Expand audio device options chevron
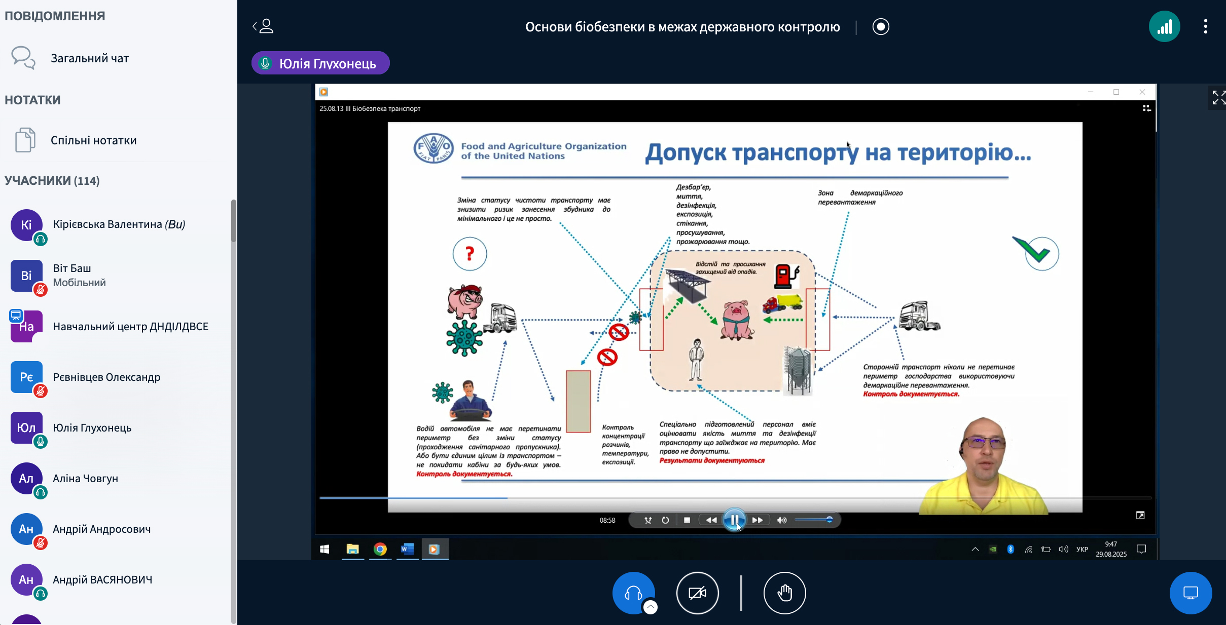The image size is (1226, 625). tap(651, 607)
